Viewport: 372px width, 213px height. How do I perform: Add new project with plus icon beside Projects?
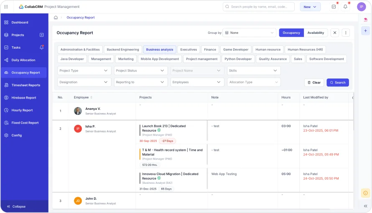click(x=41, y=35)
